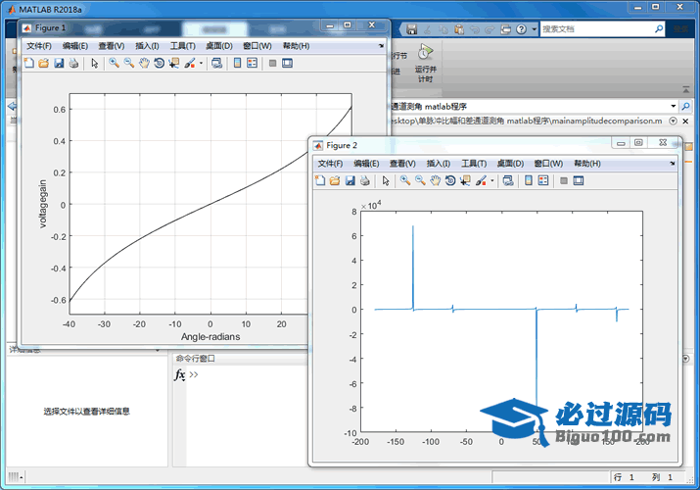Screen dimensions: 700x490
Task: Open 文件(F) menu in Figure 1
Action: point(39,46)
